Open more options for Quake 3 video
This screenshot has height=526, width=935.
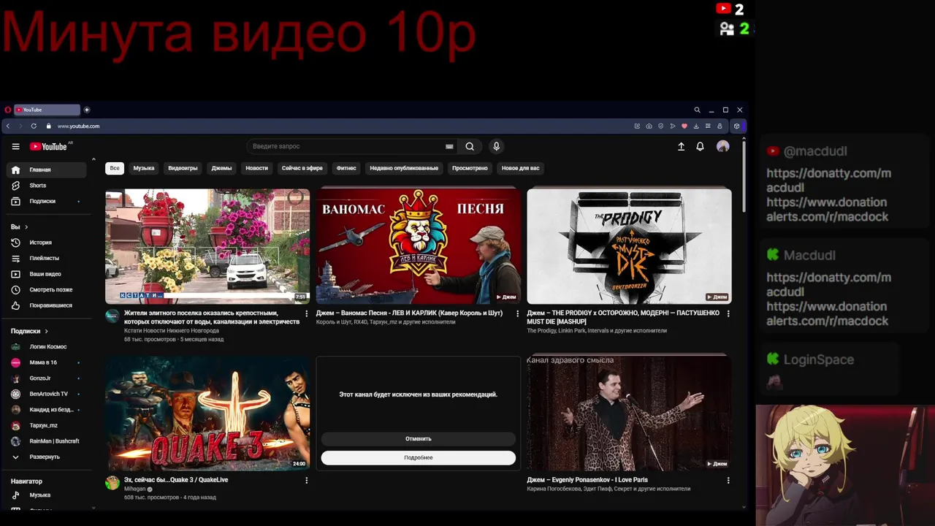[x=307, y=480]
